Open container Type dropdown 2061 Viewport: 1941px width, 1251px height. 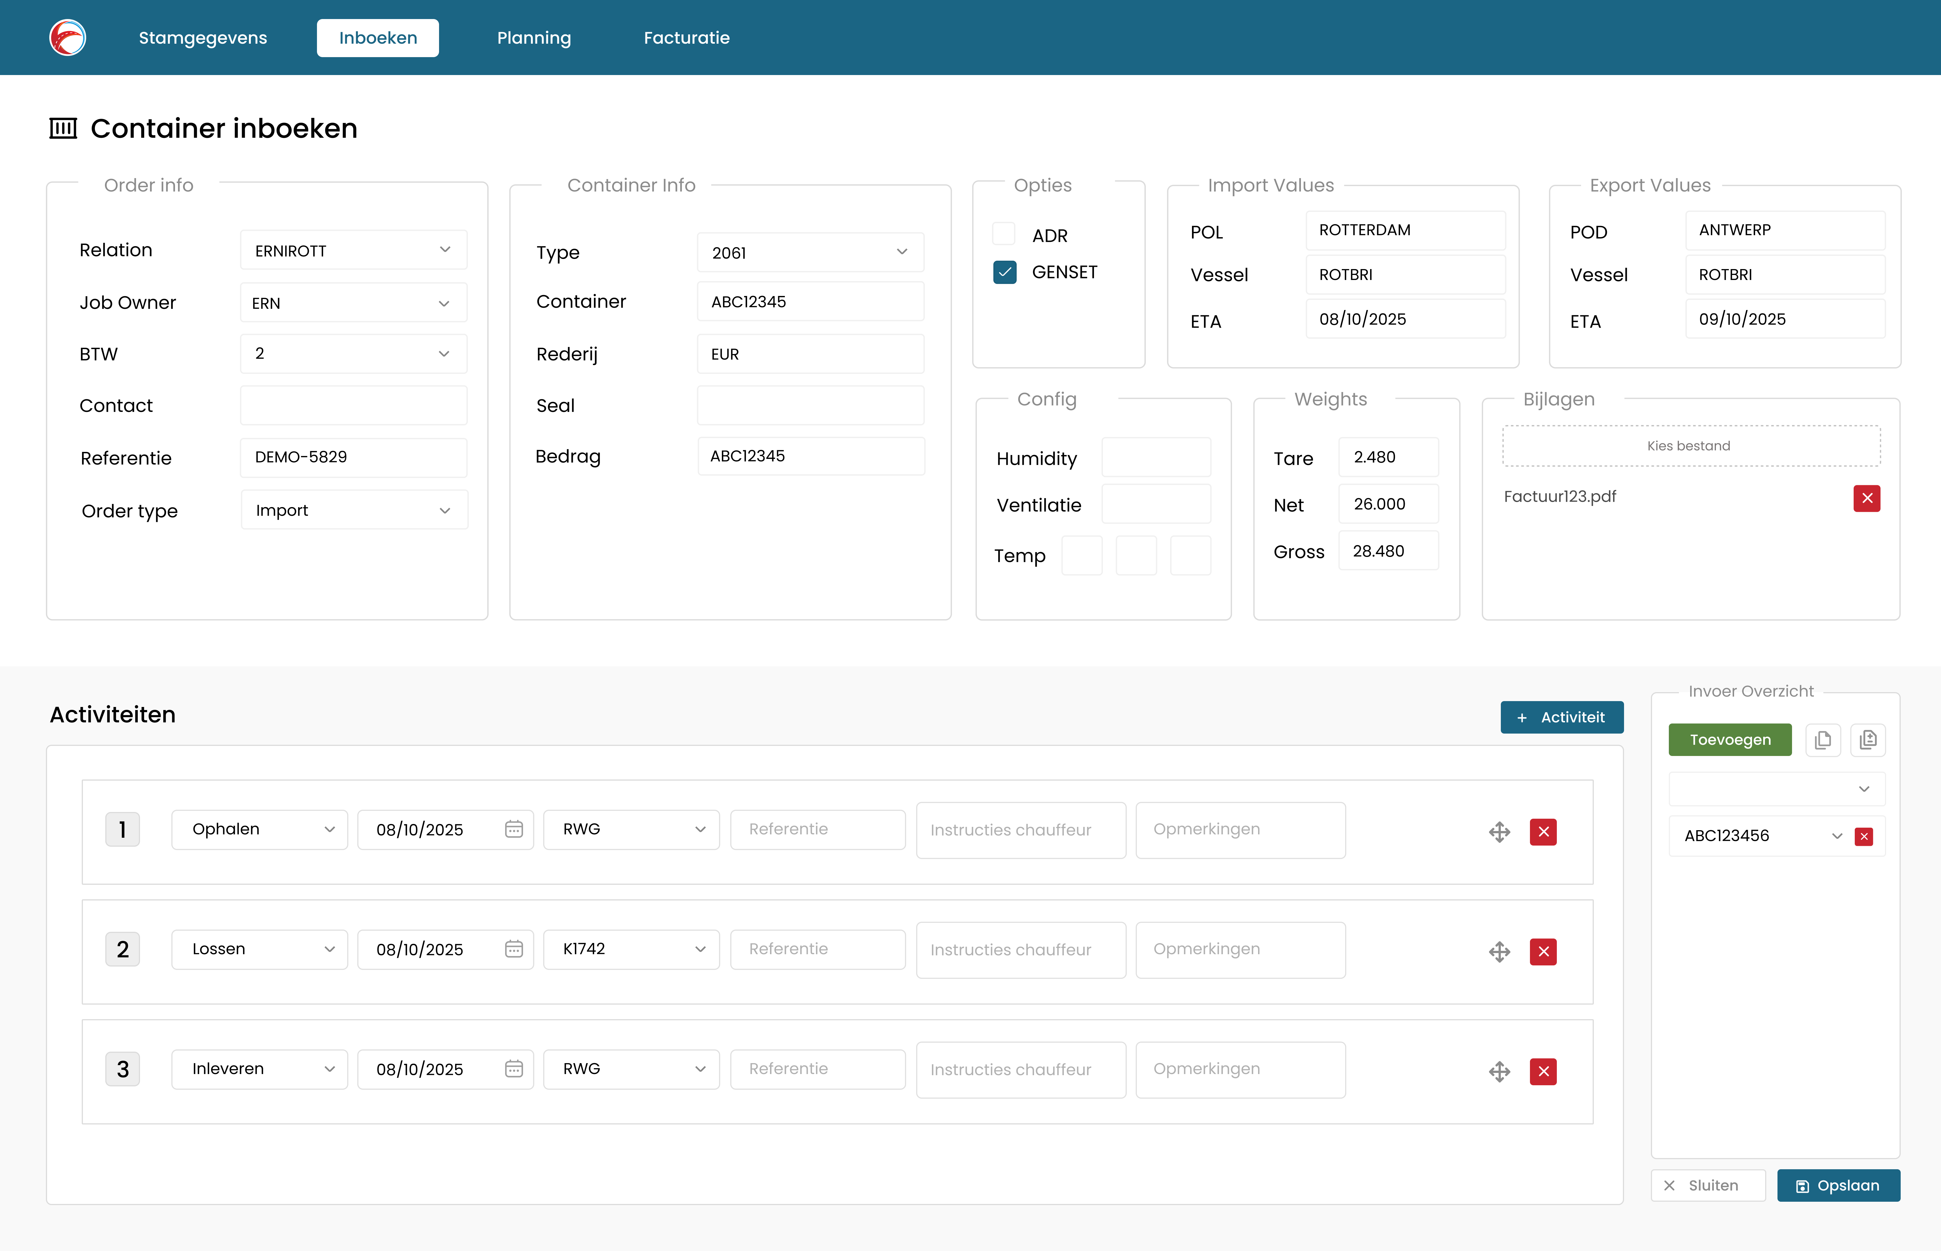pos(810,253)
